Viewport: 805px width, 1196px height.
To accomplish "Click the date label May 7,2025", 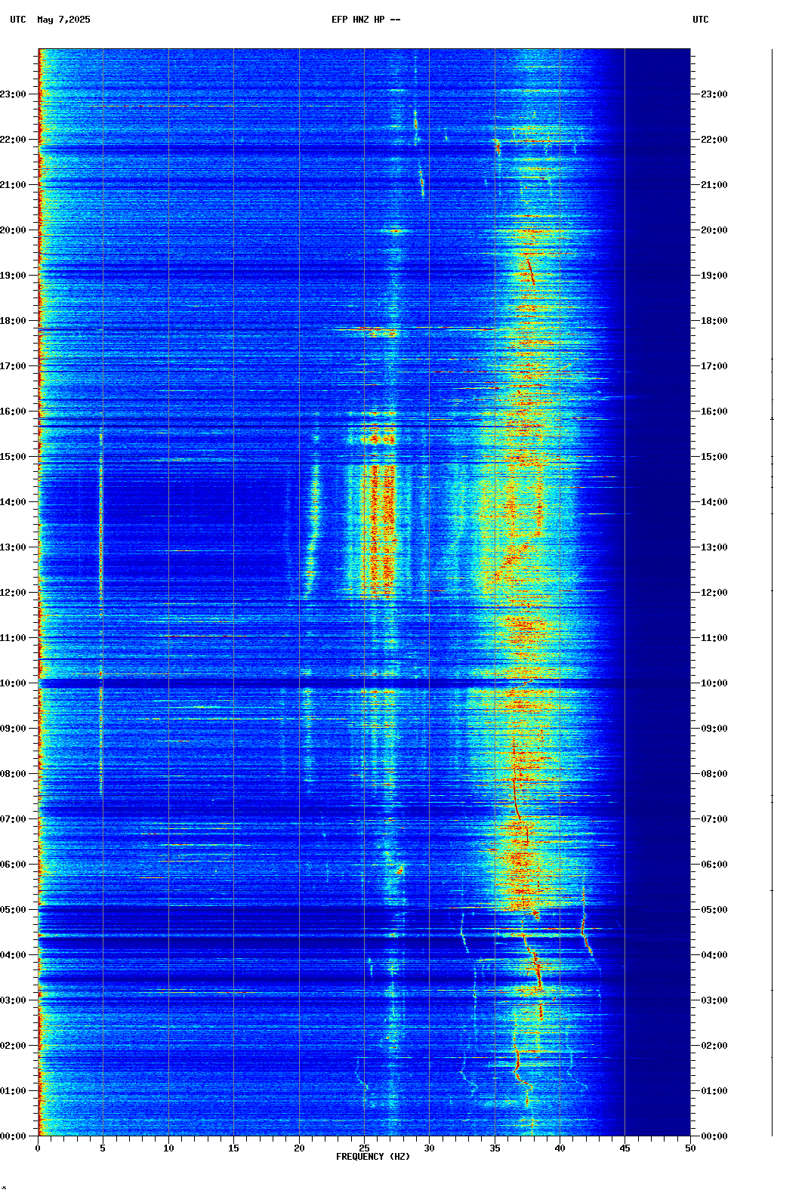I will pos(63,20).
